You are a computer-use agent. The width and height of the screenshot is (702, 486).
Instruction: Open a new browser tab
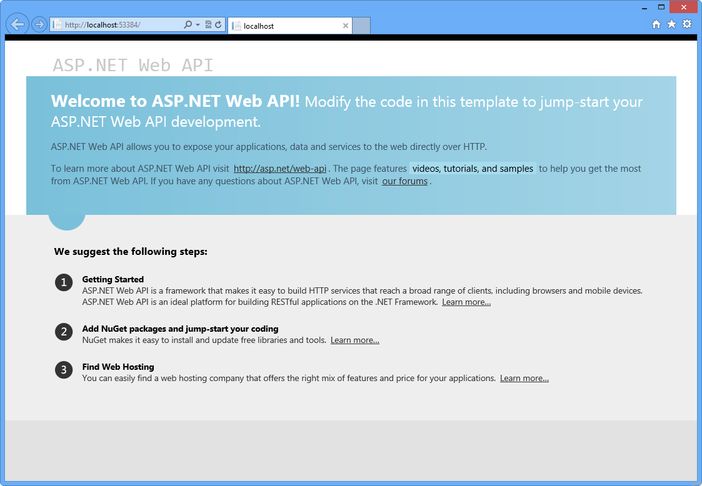[361, 26]
